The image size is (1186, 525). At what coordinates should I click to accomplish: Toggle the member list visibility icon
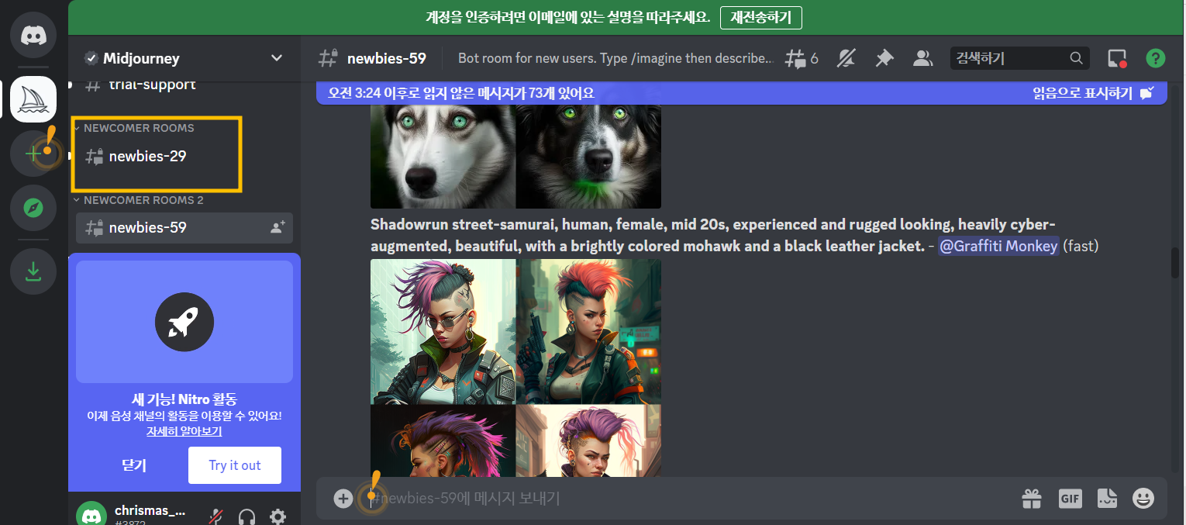tap(922, 57)
